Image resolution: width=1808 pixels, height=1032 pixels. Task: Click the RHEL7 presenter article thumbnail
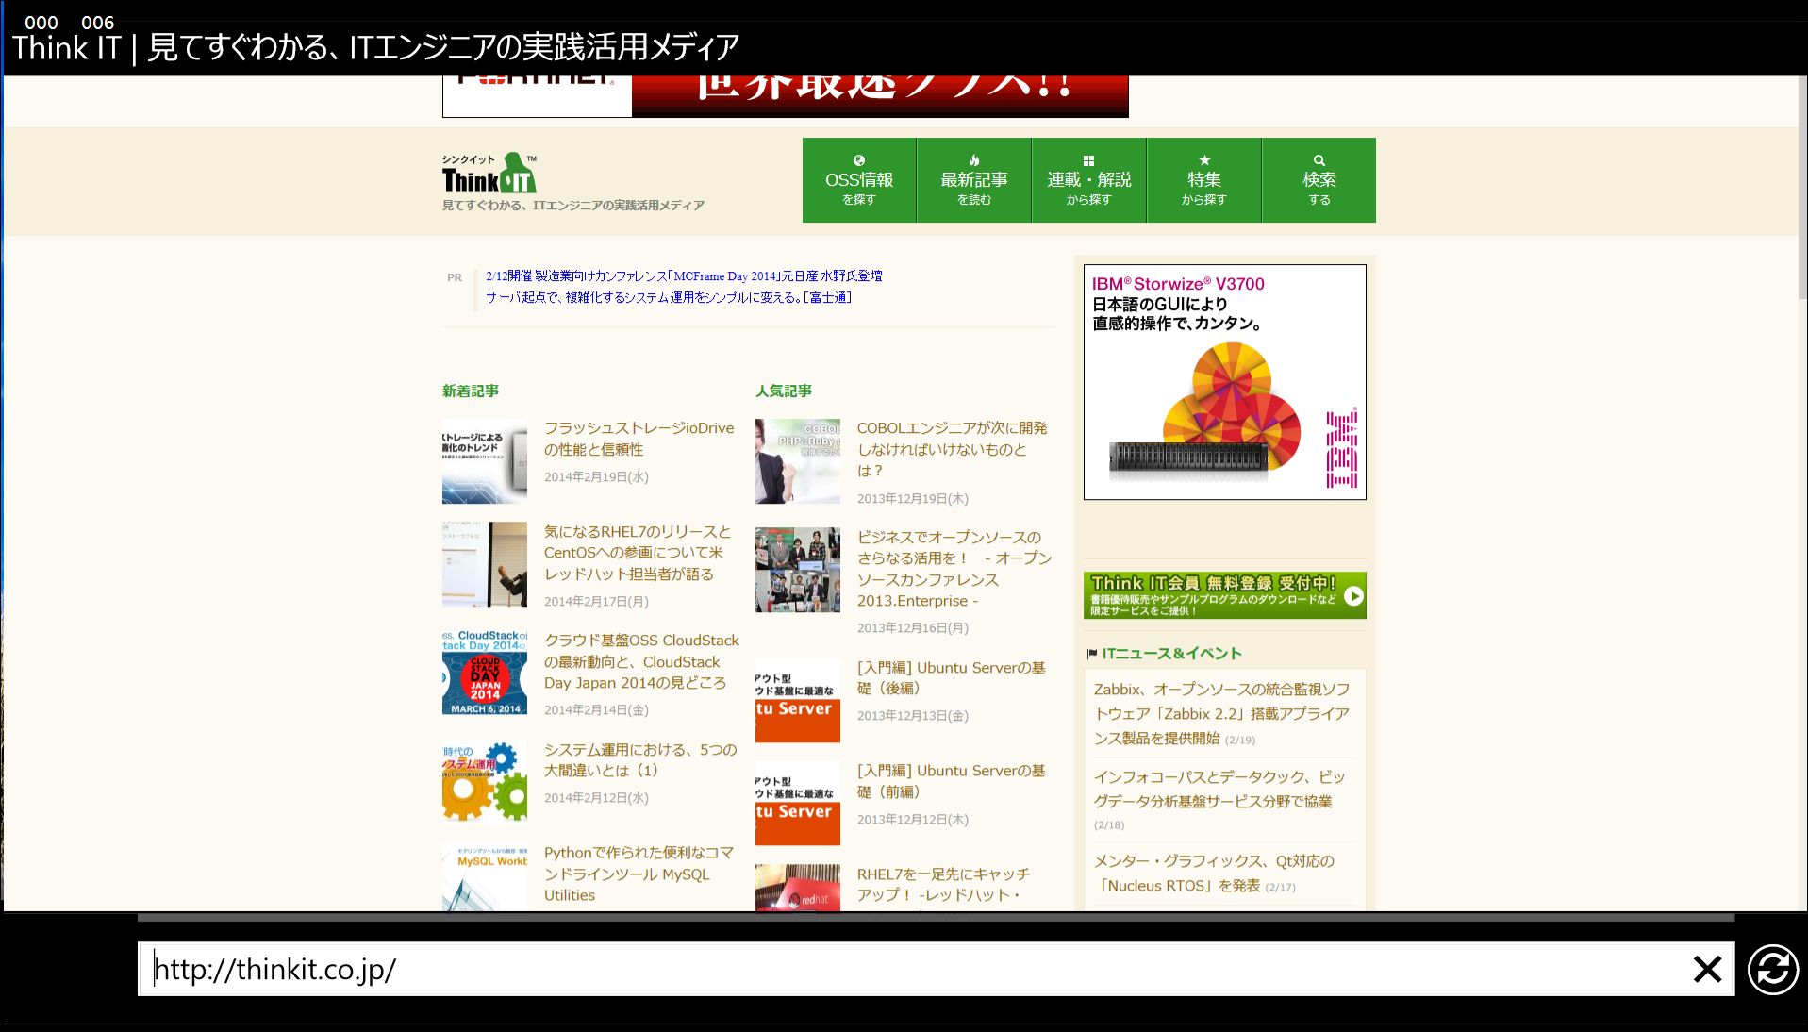pos(485,564)
